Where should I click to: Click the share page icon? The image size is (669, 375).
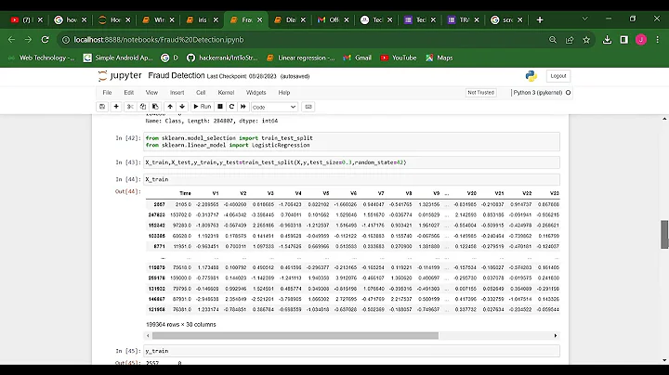(x=570, y=40)
